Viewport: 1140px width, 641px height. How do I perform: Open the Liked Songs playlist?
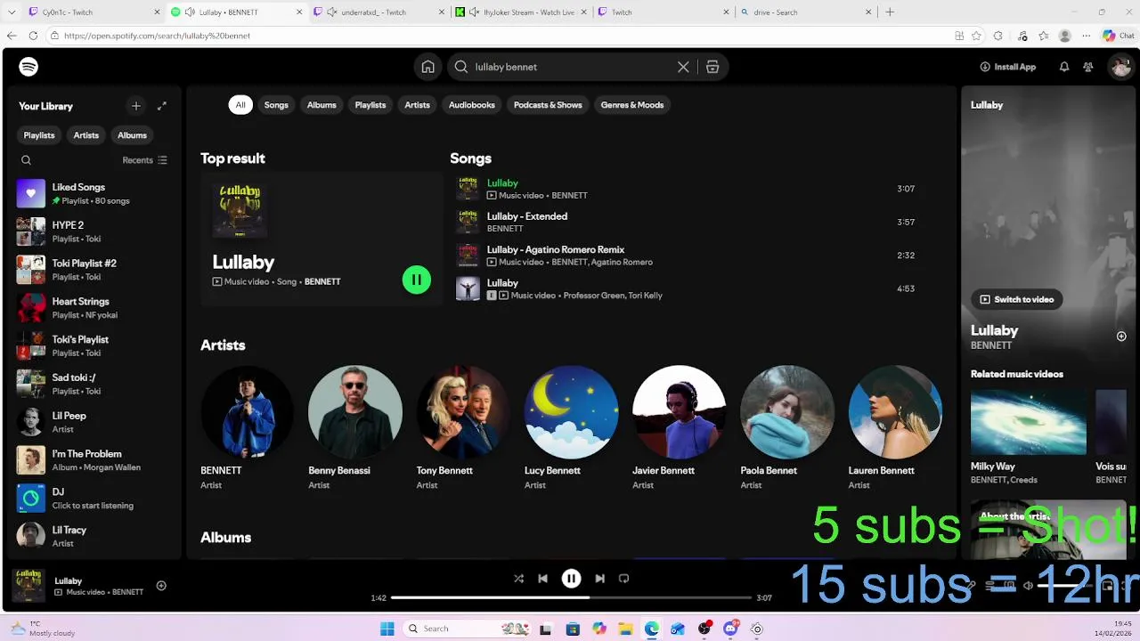(x=94, y=193)
